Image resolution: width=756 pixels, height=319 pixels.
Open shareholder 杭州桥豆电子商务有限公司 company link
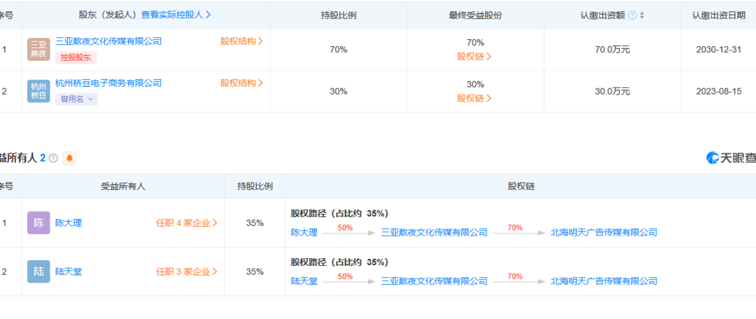(x=108, y=83)
